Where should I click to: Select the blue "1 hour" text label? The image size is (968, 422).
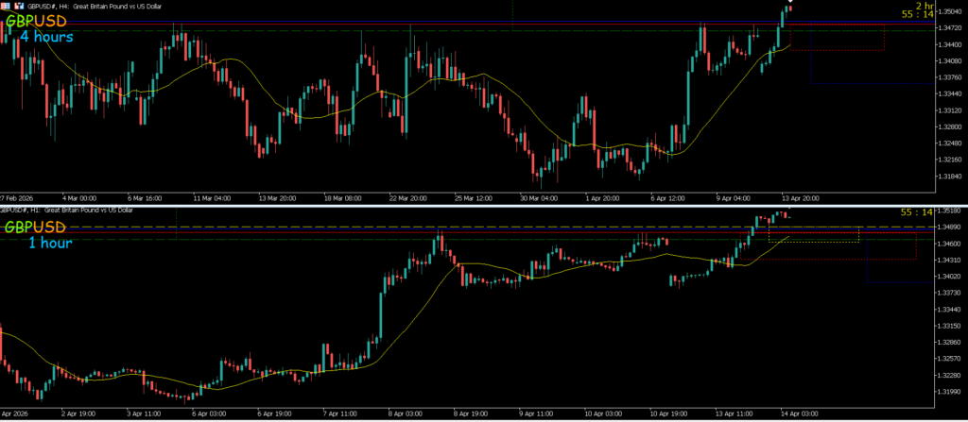(x=50, y=244)
